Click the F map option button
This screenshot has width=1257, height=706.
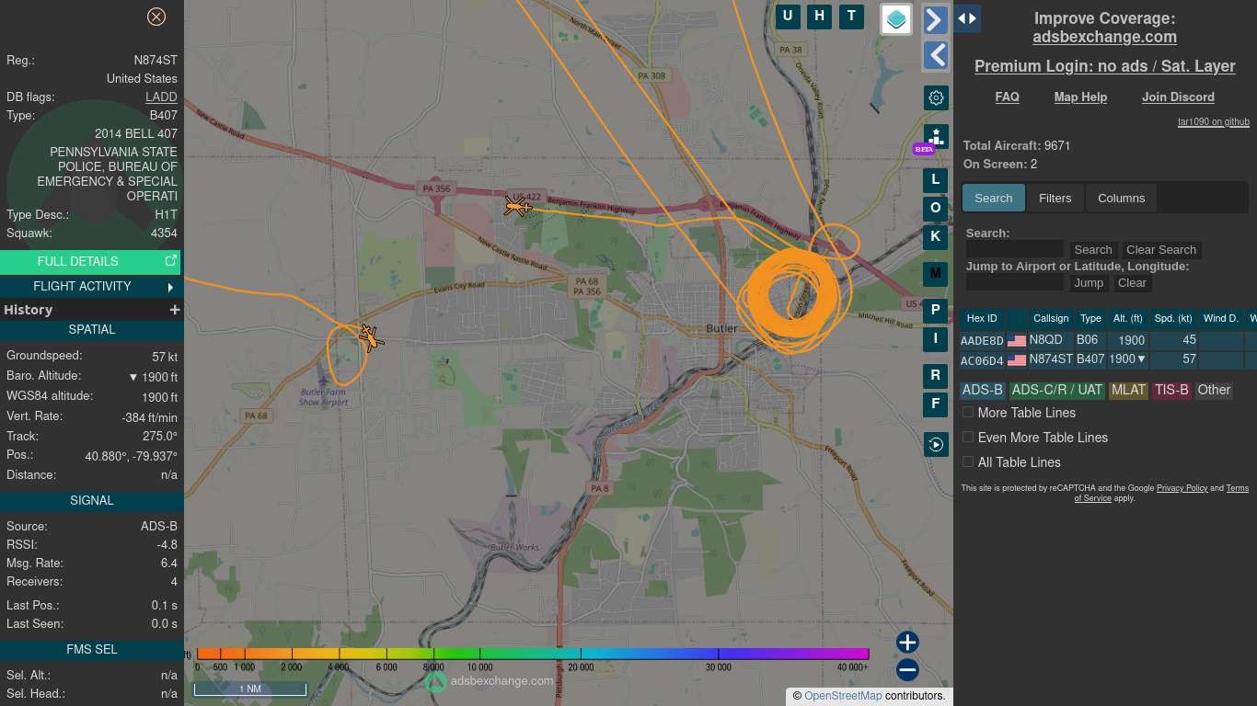936,404
